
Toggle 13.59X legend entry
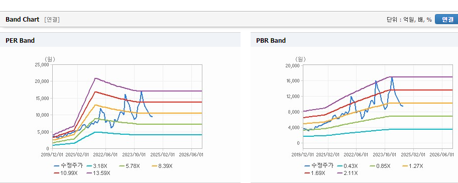[x=99, y=173]
